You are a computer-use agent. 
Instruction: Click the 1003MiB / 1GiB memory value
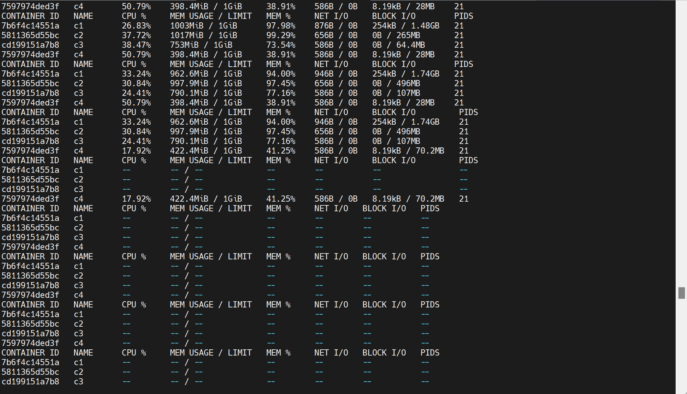coord(203,26)
